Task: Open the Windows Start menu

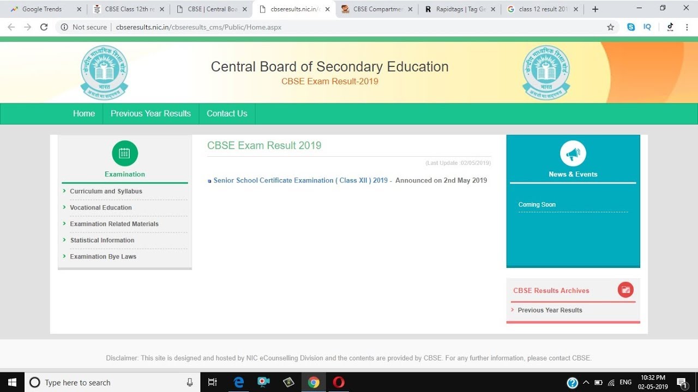Action: click(x=11, y=382)
